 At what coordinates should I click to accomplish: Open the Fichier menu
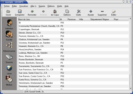point(7,6)
